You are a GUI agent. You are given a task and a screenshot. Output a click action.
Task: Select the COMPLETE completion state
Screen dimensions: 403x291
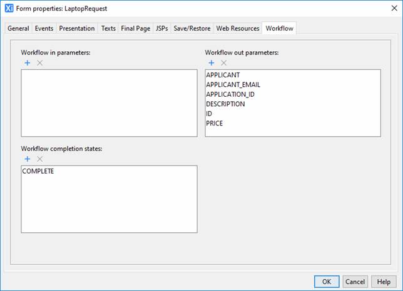(38, 171)
